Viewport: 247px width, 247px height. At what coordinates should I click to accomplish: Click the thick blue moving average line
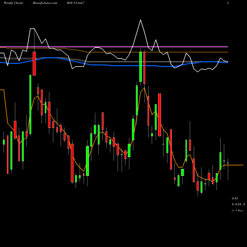point(114,66)
